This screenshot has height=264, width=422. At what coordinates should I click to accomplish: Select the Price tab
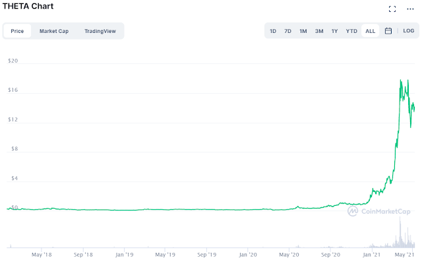[x=17, y=31]
